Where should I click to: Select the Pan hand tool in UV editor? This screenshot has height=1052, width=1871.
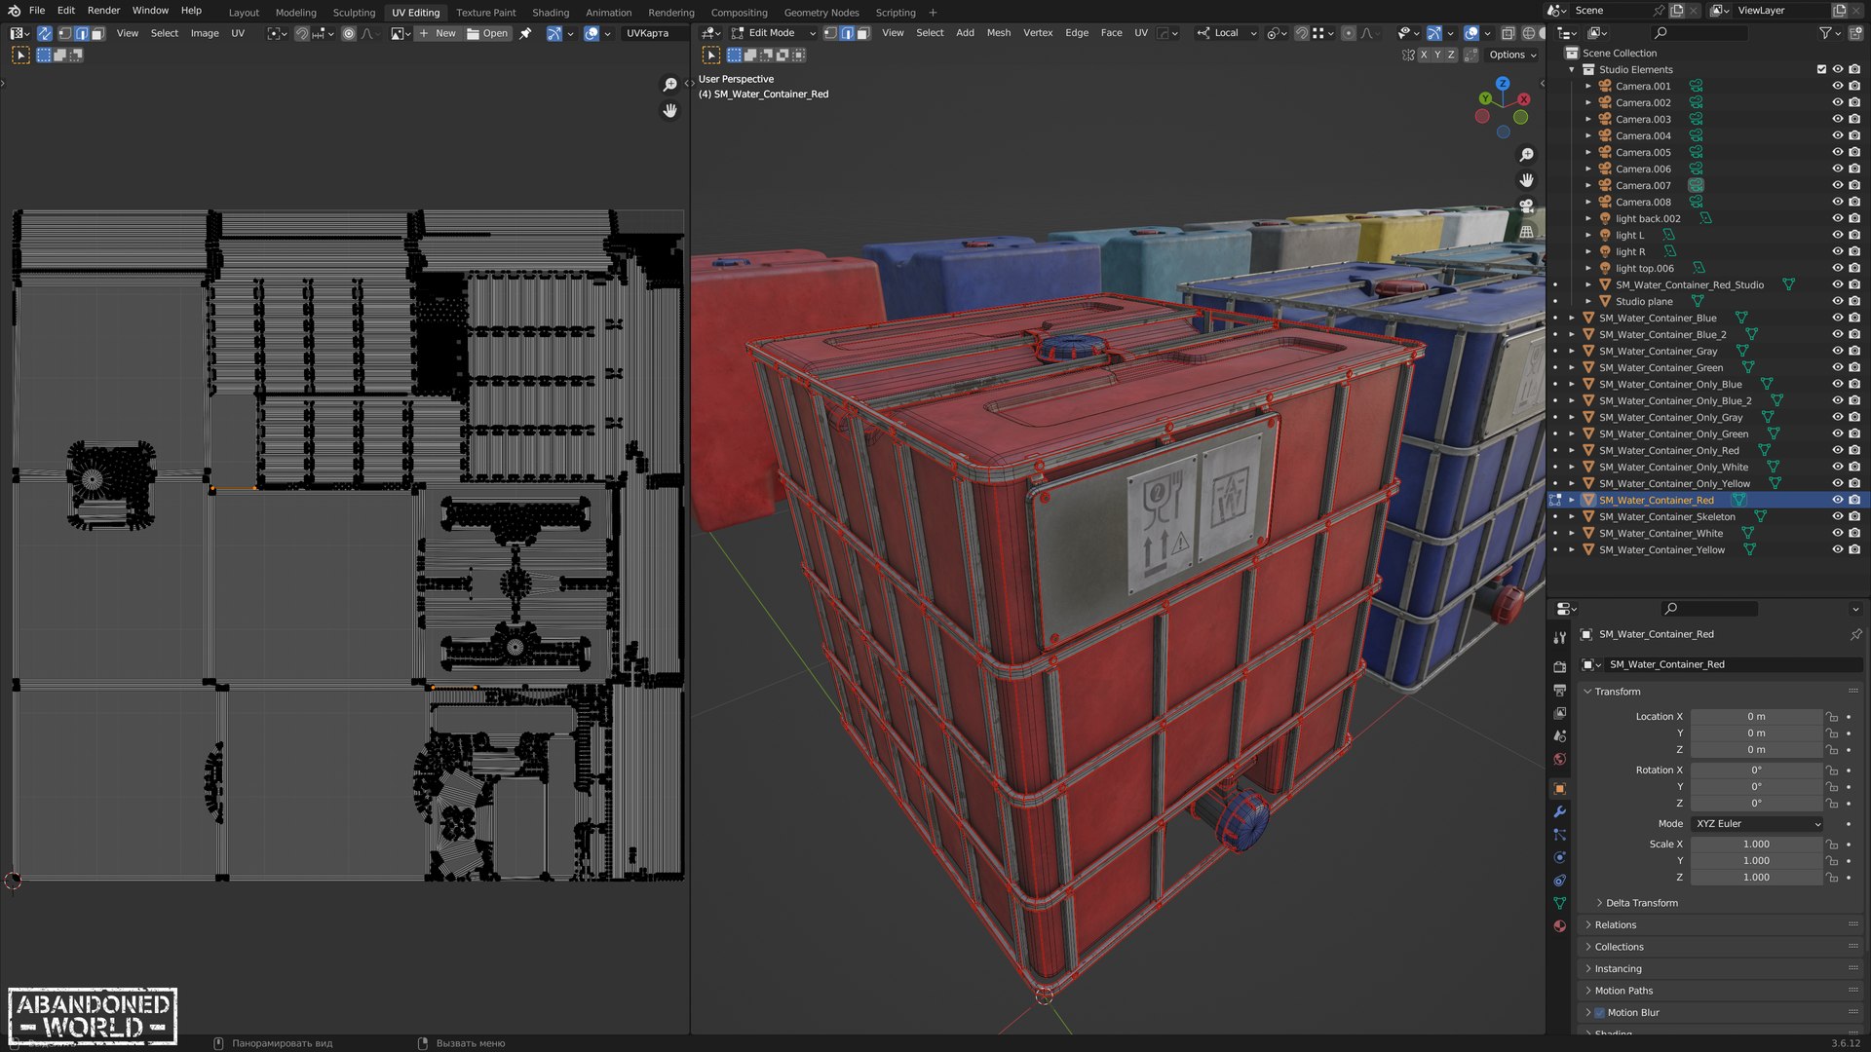669,111
